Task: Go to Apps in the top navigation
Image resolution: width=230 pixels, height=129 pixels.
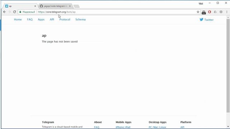Action: coord(41,20)
